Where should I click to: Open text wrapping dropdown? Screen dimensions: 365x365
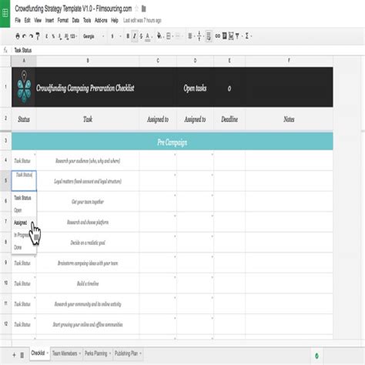(x=209, y=36)
